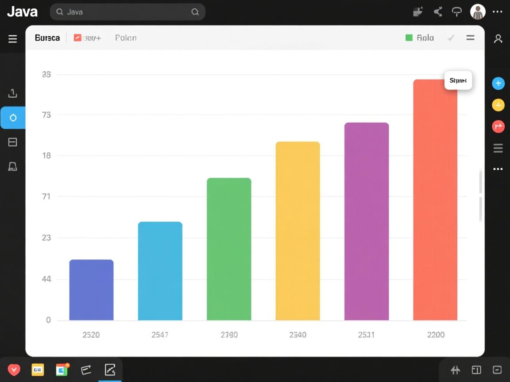Click the user avatar in top bar
This screenshot has width=510, height=382.
[x=478, y=12]
